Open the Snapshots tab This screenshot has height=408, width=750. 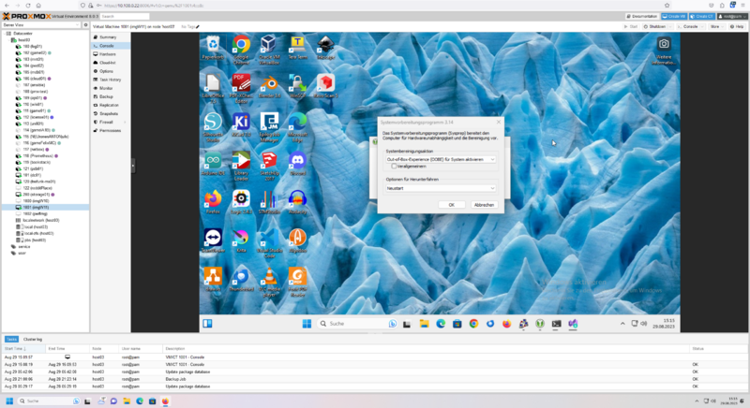(109, 113)
